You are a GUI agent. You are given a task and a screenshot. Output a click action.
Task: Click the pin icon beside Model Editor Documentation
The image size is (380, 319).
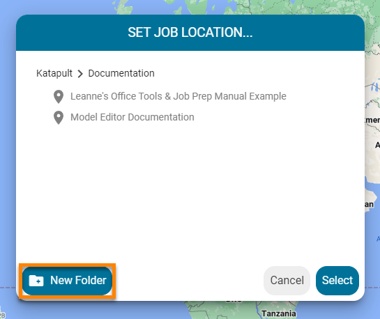click(59, 118)
